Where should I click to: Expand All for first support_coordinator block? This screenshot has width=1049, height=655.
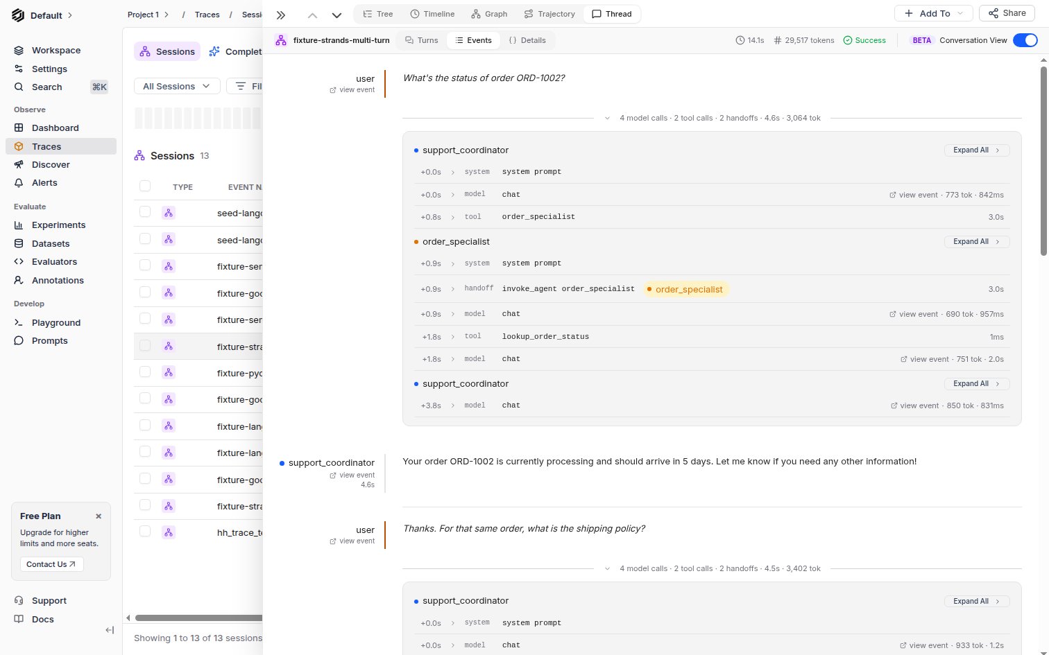977,150
